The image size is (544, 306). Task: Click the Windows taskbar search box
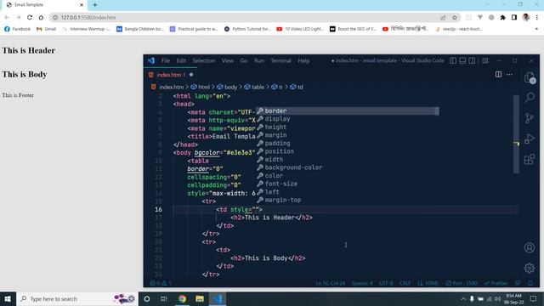77,298
